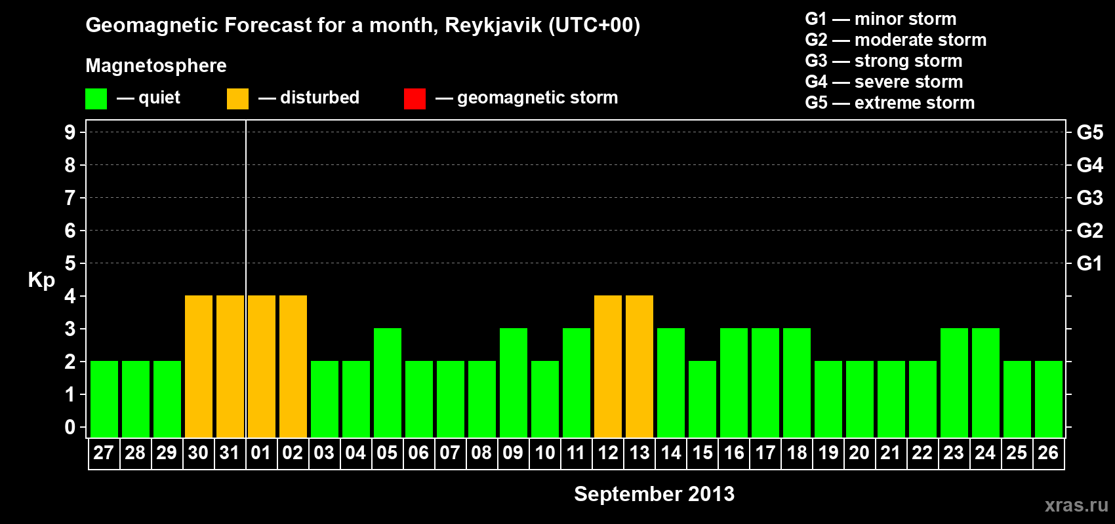Click the date label 12
1115x524 pixels.
coord(607,453)
